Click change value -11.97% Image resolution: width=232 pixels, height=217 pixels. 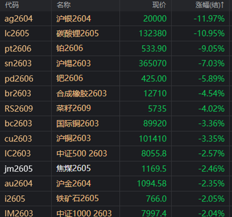click(x=209, y=19)
